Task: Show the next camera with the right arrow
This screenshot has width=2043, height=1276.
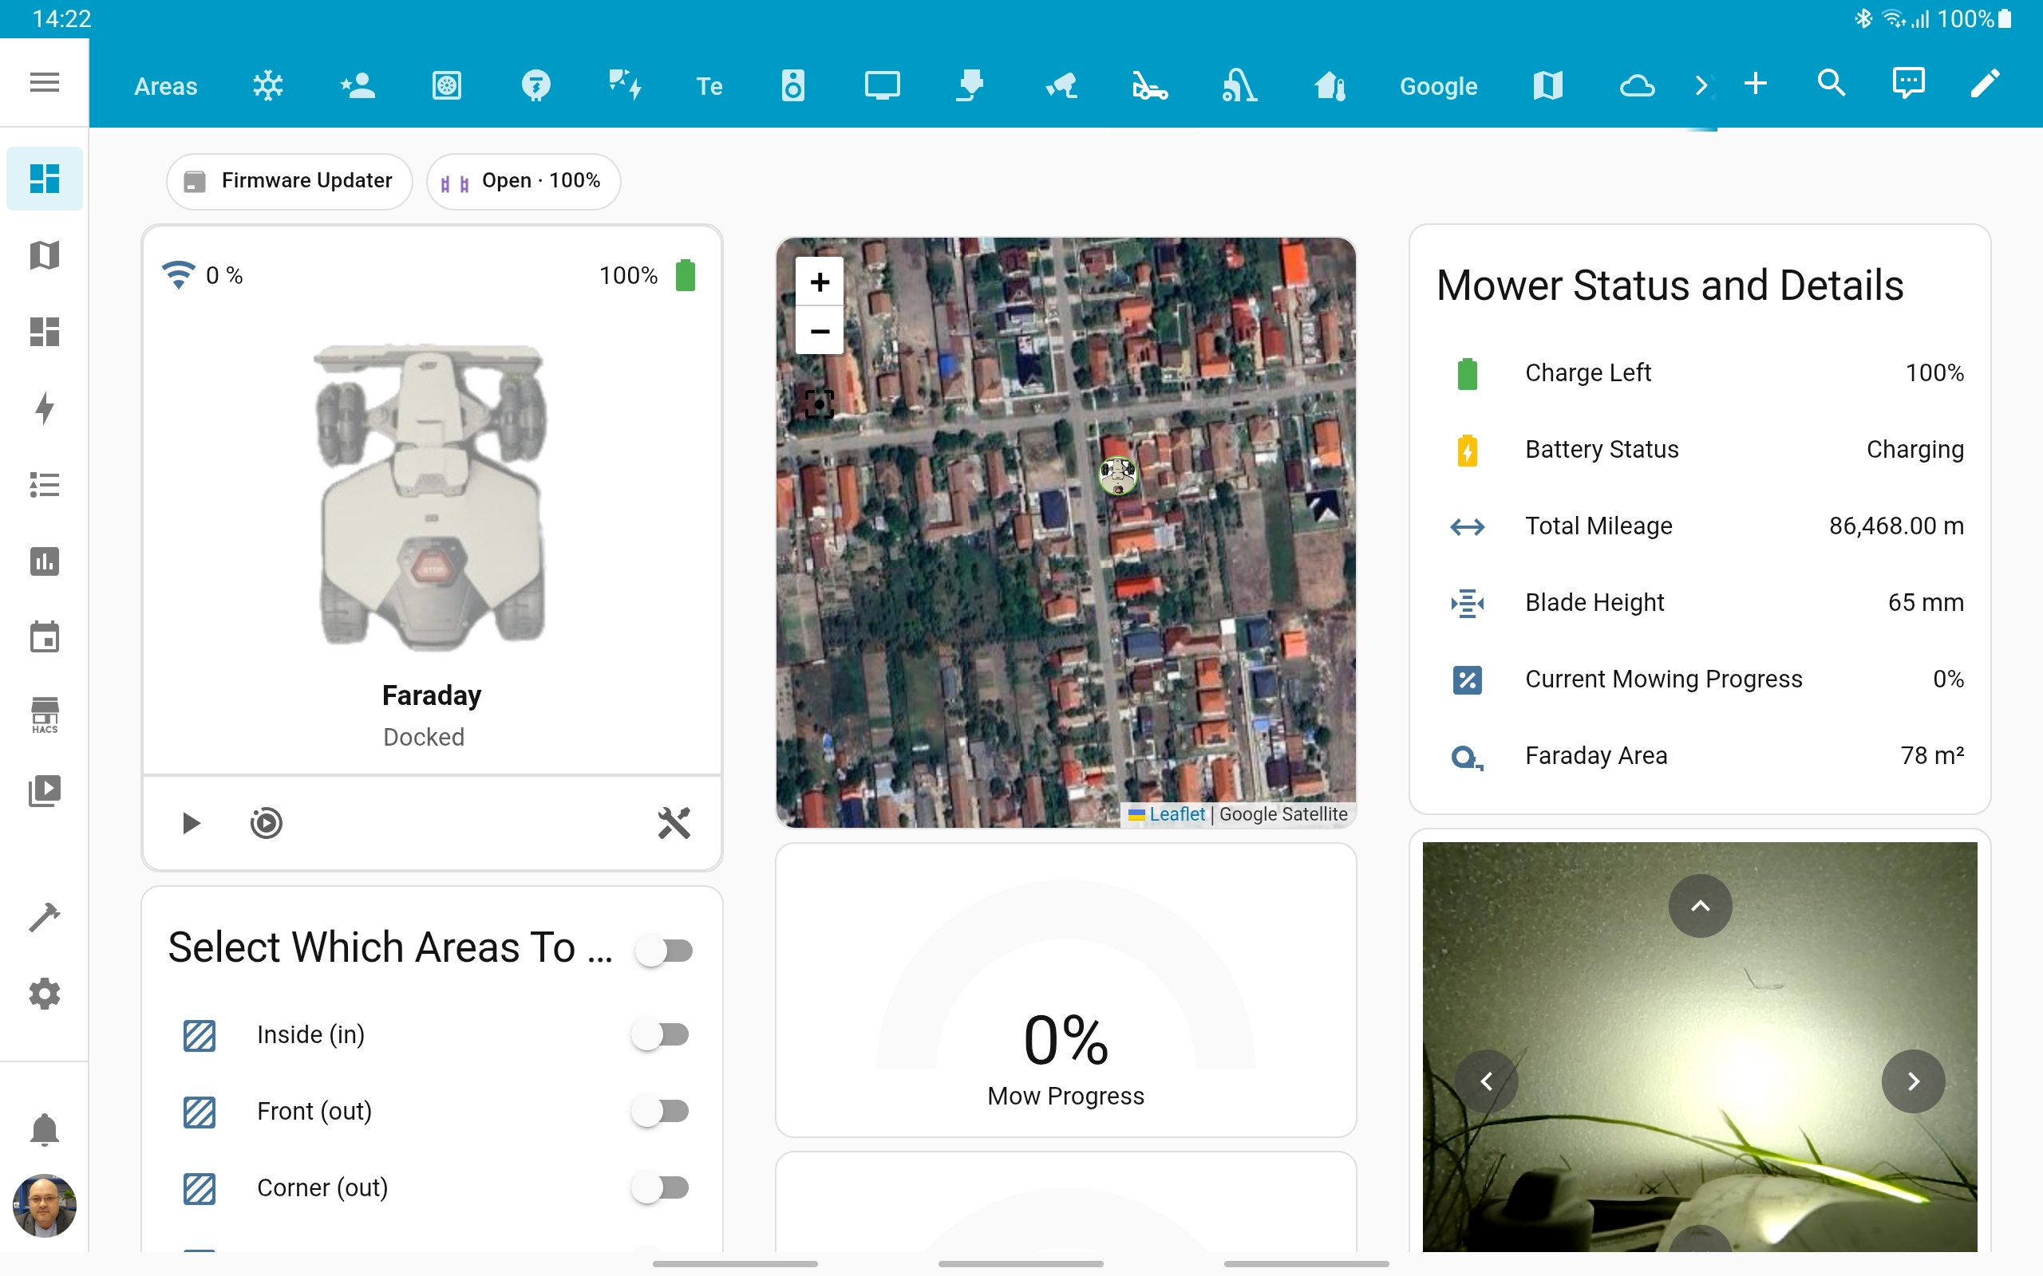Action: (1913, 1081)
